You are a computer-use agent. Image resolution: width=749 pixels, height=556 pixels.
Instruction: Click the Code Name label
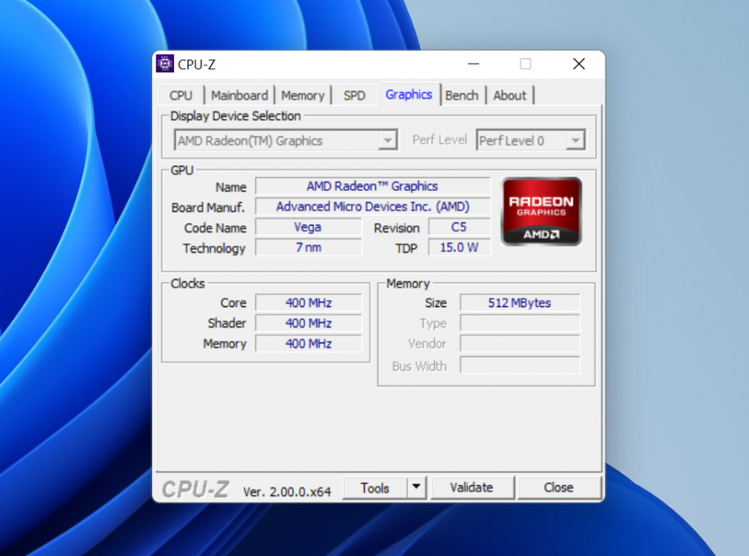coord(215,228)
